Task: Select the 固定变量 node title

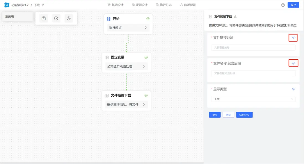Action: coord(117,57)
